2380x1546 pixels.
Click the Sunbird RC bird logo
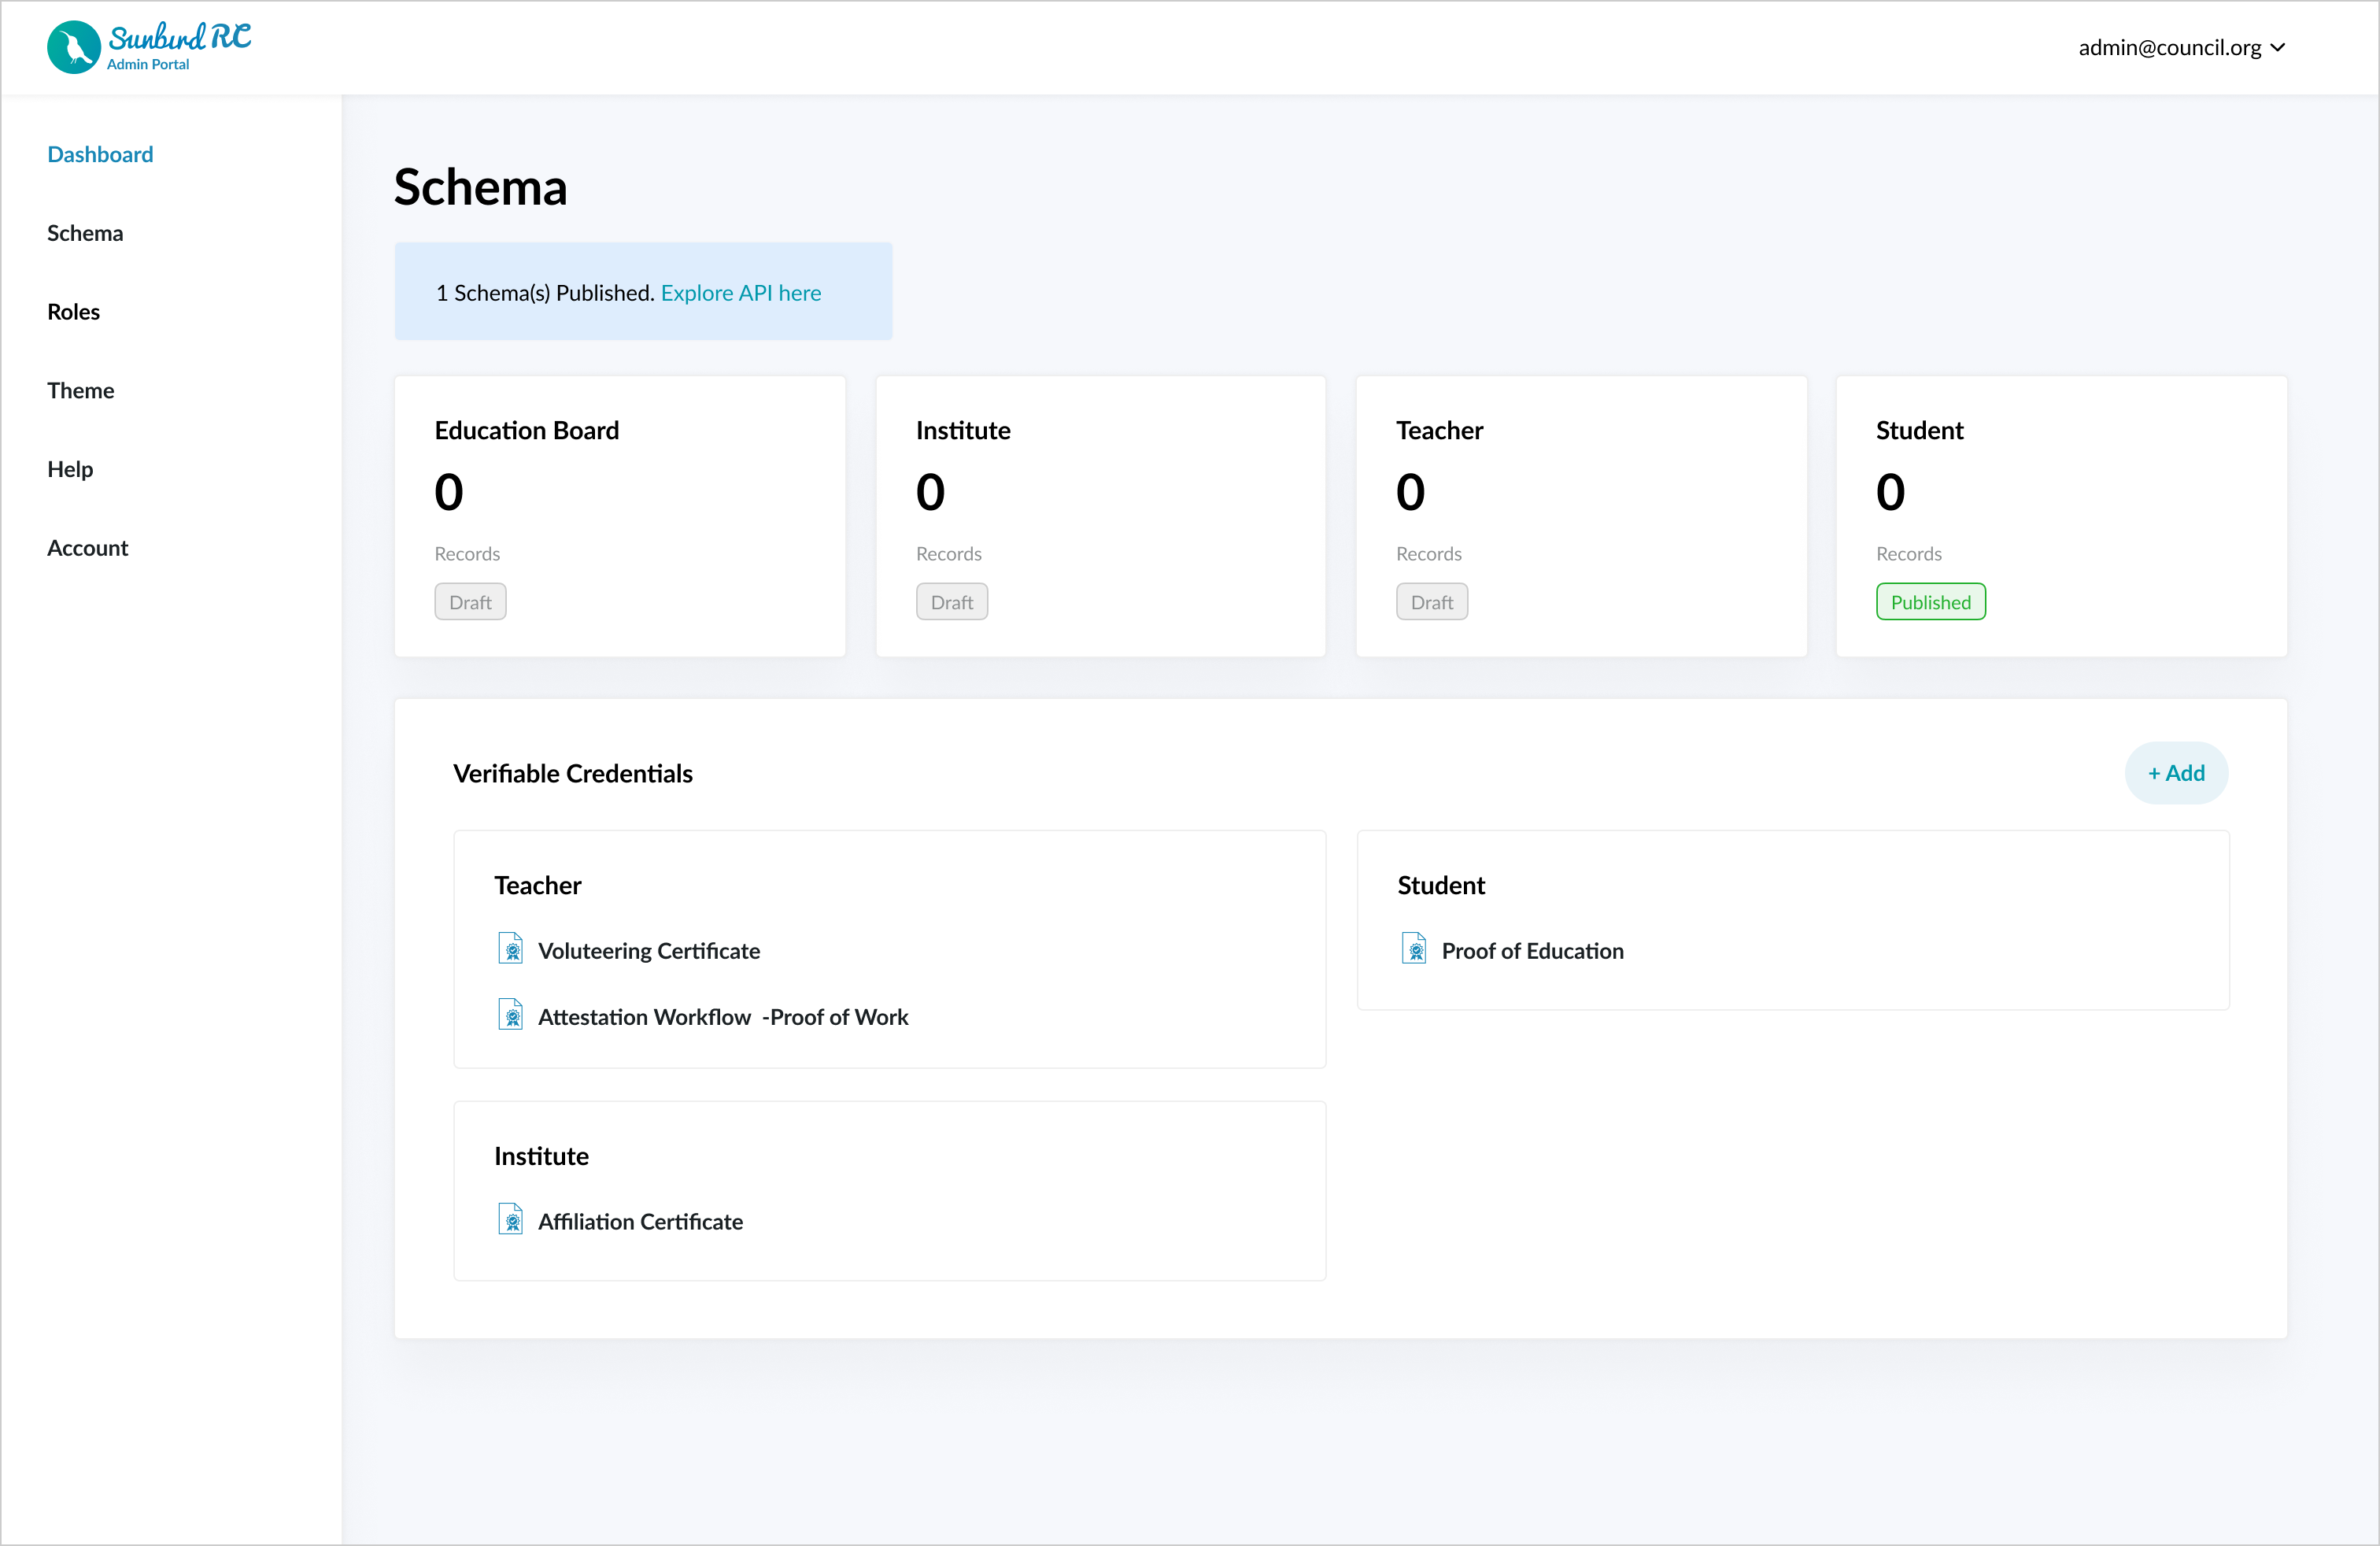[x=74, y=47]
